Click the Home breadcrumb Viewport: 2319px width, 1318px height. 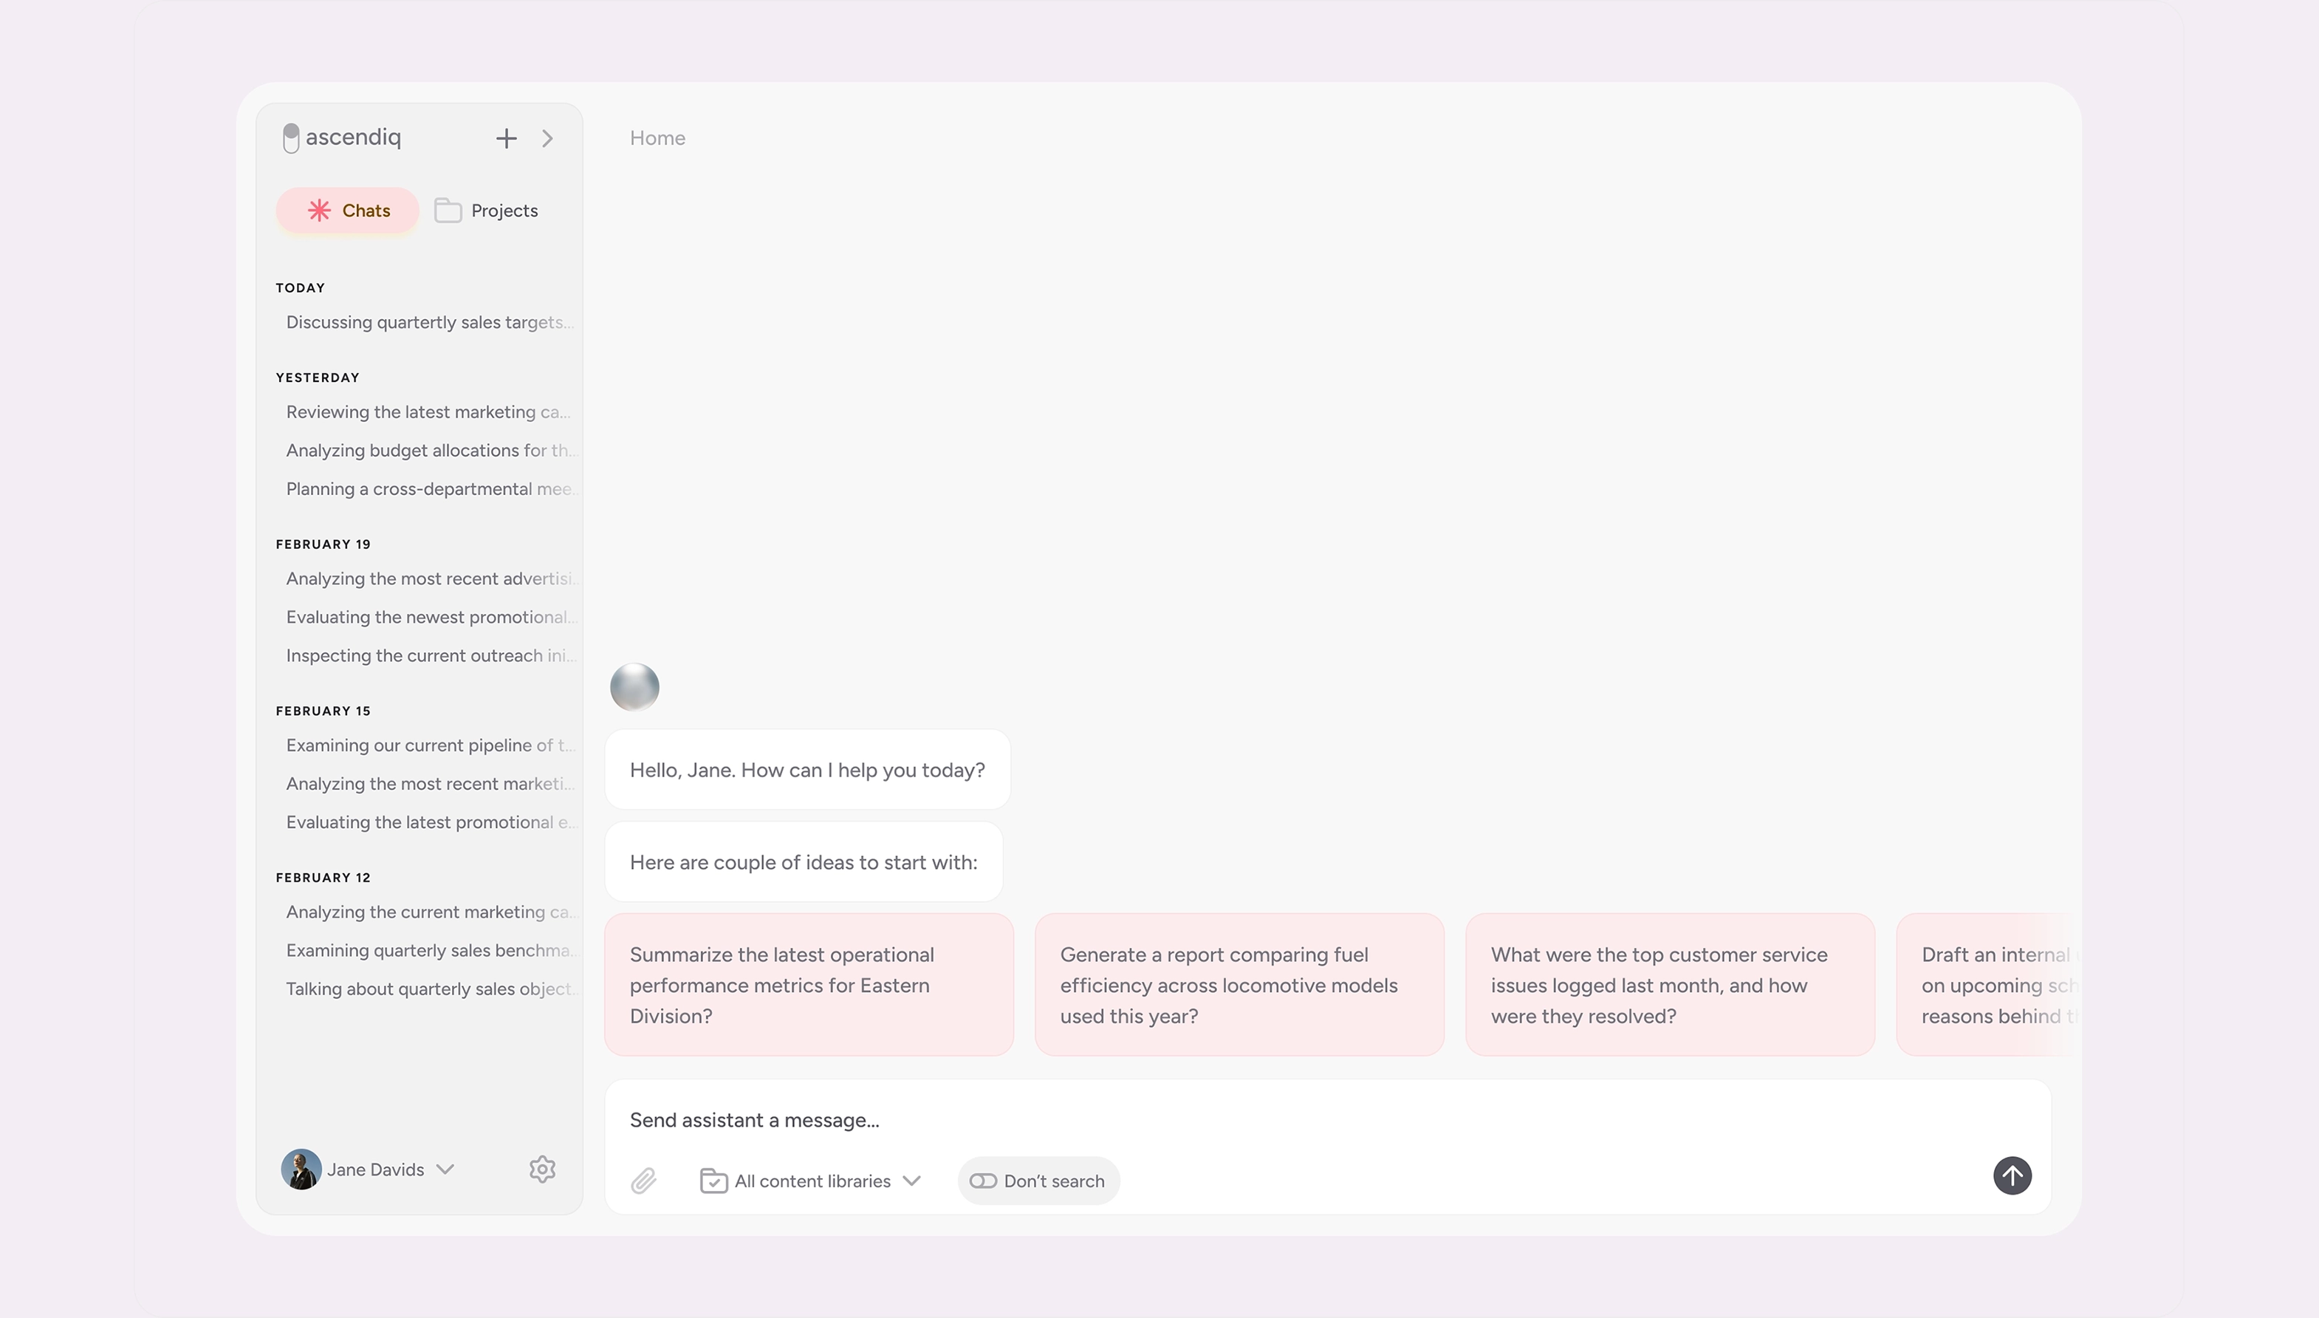657,138
